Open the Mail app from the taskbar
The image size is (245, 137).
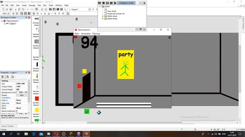[41, 134]
